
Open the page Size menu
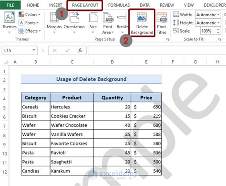click(93, 23)
